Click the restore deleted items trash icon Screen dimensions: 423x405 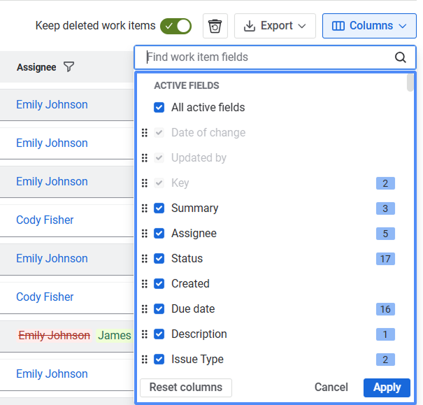(215, 26)
